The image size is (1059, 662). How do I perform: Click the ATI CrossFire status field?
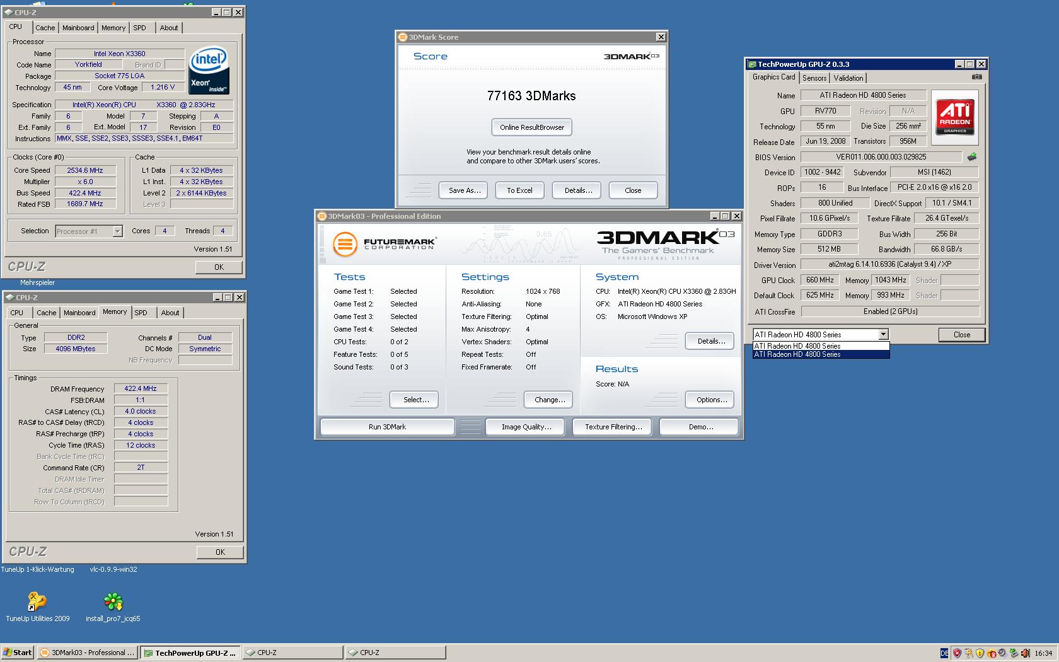pos(890,311)
